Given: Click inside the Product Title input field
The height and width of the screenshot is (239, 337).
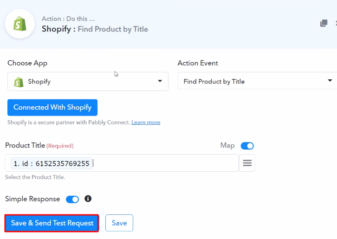Looking at the screenshot, I should [122, 163].
